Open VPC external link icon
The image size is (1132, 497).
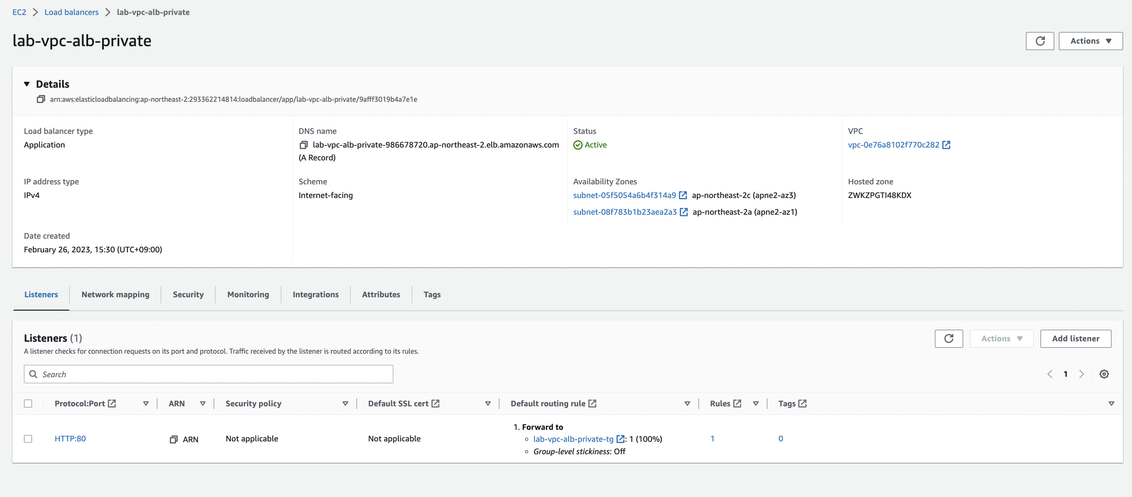[x=946, y=145]
